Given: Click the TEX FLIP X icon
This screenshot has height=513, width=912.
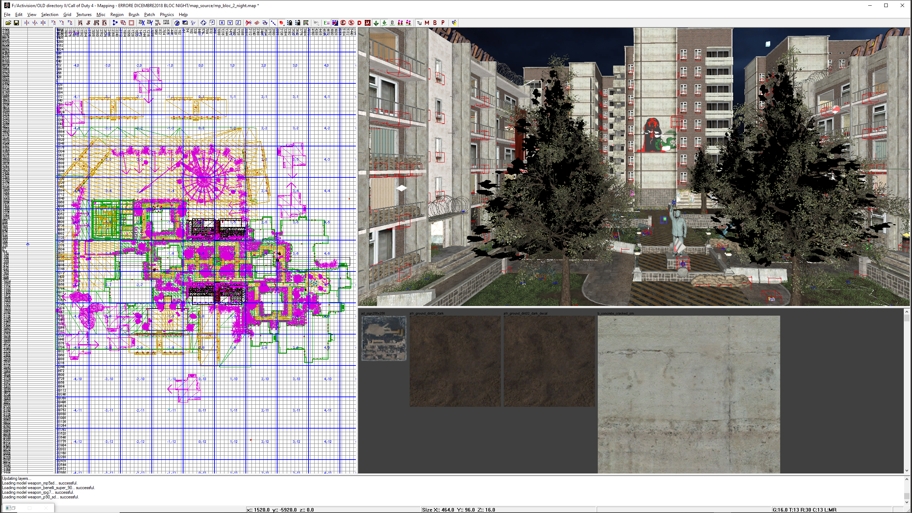Looking at the screenshot, I should pyautogui.click(x=142, y=23).
